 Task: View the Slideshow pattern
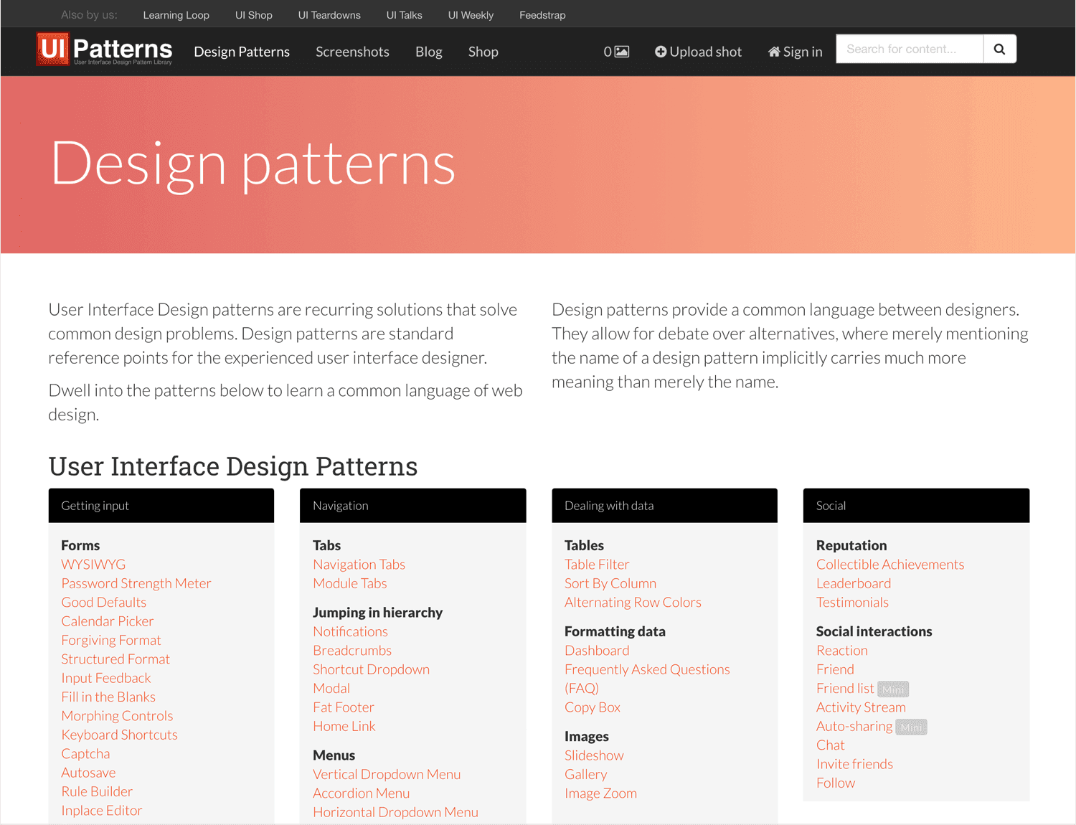pos(594,755)
